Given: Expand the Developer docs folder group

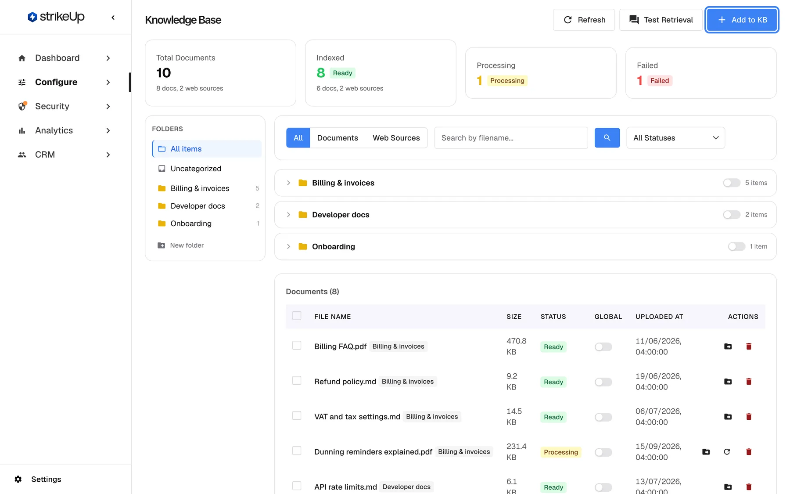Looking at the screenshot, I should (x=288, y=215).
